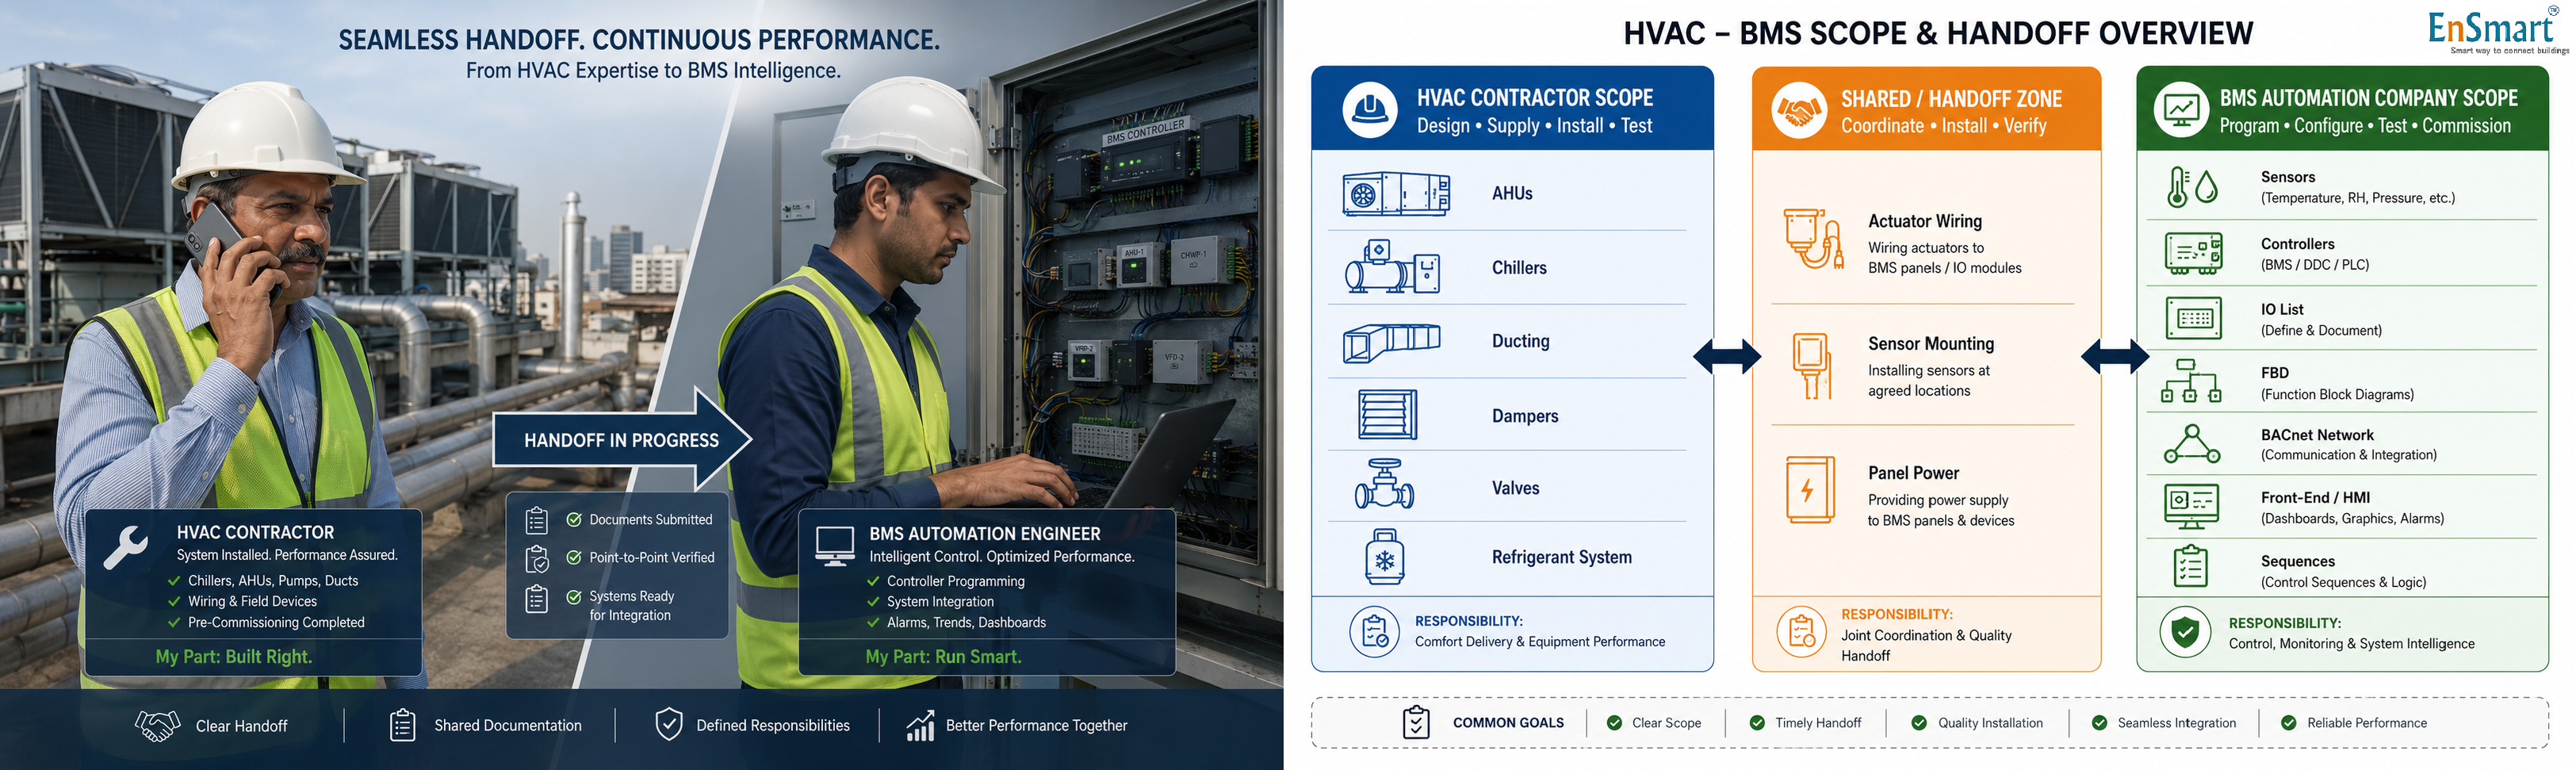This screenshot has width=2576, height=770.
Task: Click the Sensors thermometer and droplet icon
Action: pos(2192,187)
